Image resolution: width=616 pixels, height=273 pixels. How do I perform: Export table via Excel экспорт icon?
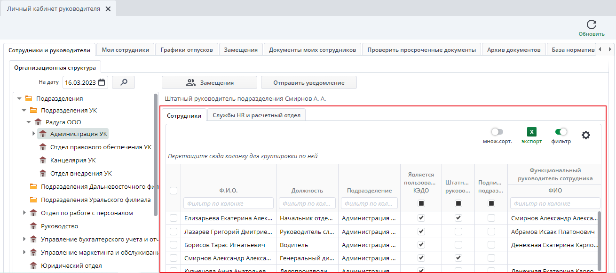click(532, 132)
